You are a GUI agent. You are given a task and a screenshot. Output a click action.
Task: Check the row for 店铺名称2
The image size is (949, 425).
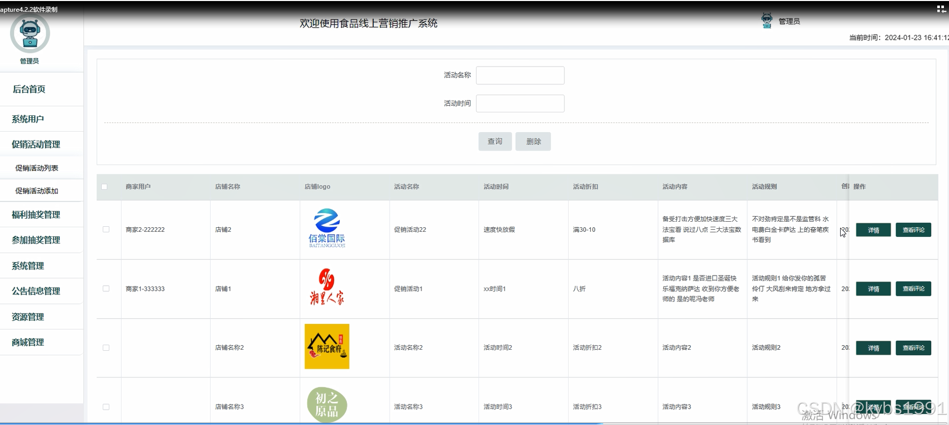click(106, 348)
